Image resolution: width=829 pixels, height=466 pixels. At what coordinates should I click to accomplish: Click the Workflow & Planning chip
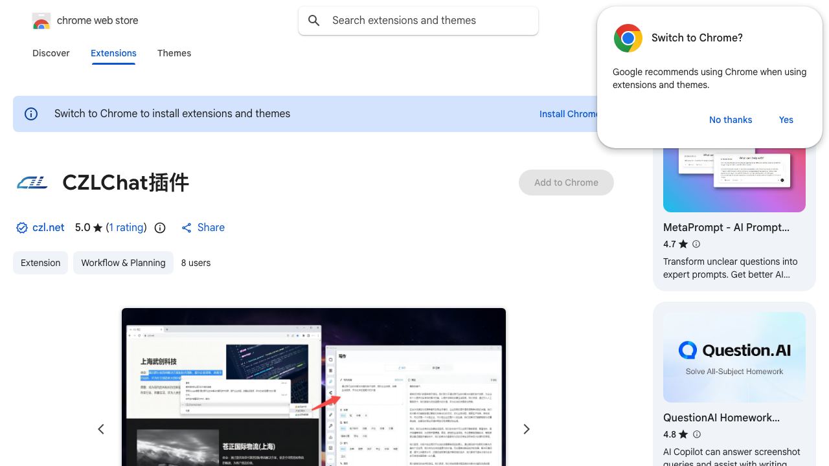123,263
